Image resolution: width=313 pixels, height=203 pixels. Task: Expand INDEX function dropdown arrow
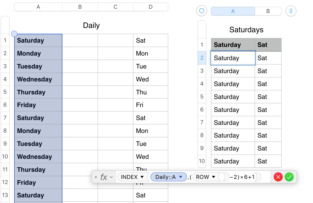tap(142, 177)
